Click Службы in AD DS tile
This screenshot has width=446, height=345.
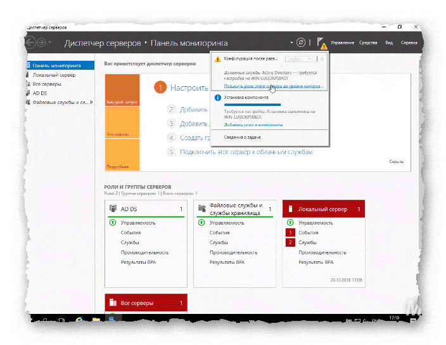(130, 242)
